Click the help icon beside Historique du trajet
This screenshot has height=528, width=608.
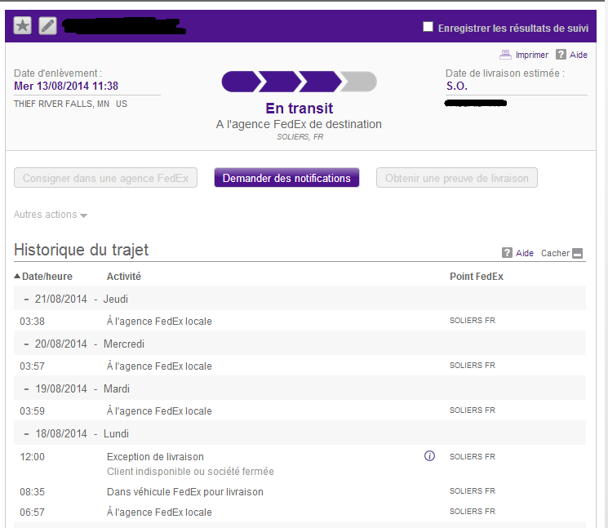coord(507,253)
